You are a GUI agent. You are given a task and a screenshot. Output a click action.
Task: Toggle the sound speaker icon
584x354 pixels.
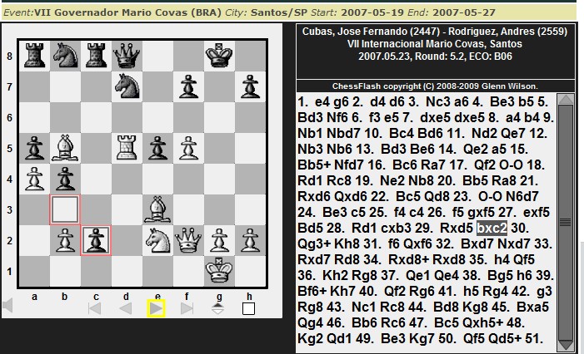click(x=8, y=307)
